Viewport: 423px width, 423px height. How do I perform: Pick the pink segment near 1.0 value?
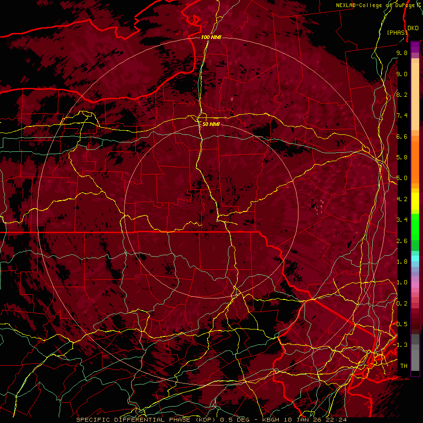pos(415,284)
